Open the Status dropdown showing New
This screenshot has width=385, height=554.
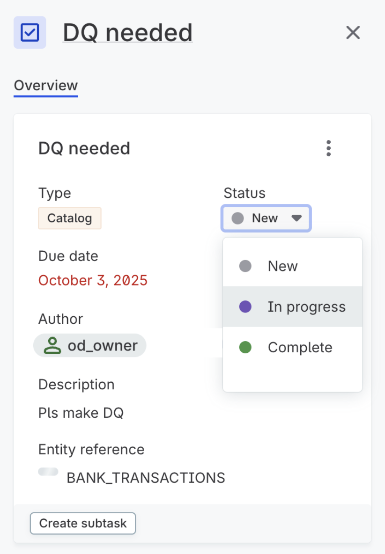tap(266, 218)
